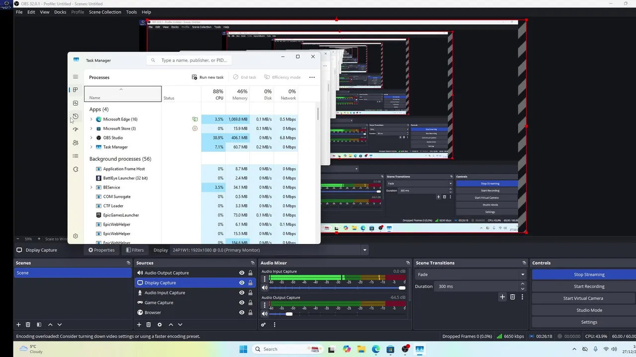The height and width of the screenshot is (357, 636).
Task: Lock the Display Capture source
Action: click(250, 283)
